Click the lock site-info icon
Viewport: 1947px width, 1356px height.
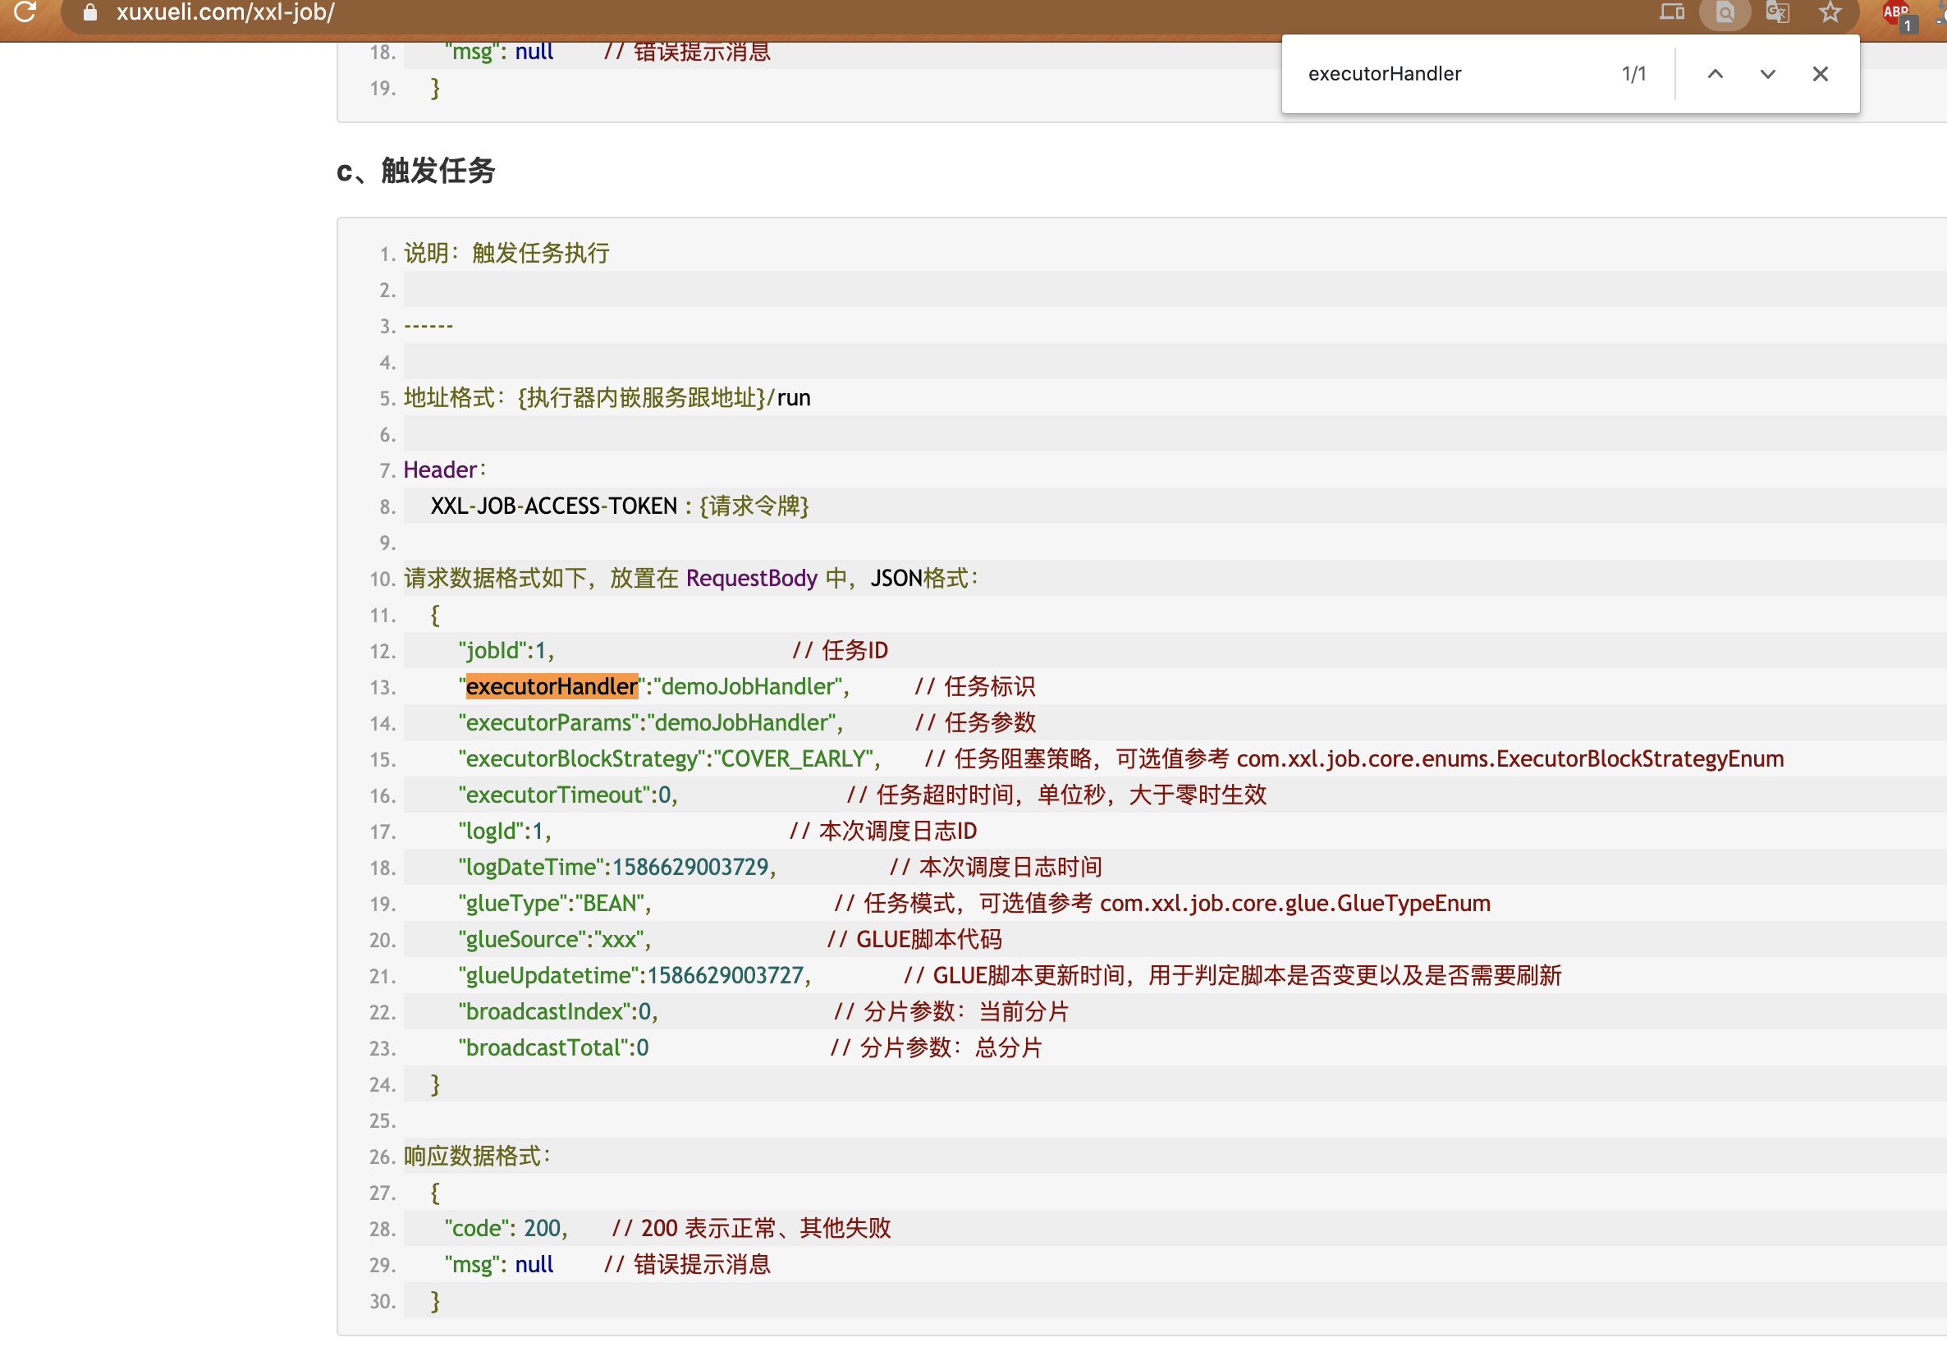(90, 11)
